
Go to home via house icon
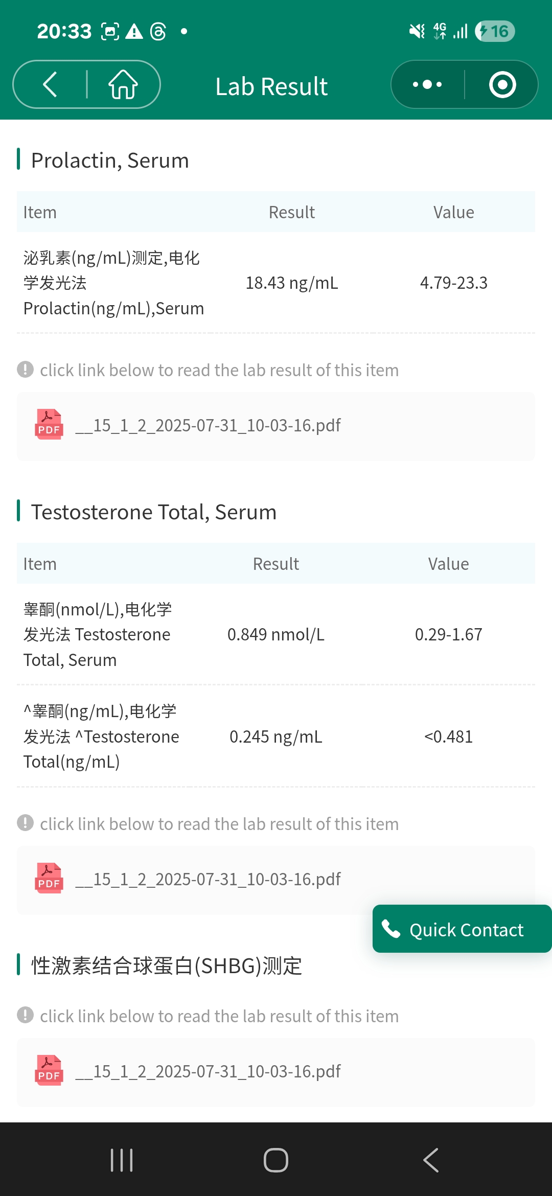[123, 84]
